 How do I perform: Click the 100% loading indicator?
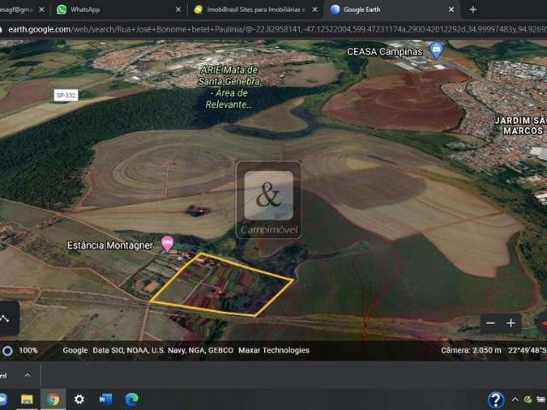pos(21,350)
